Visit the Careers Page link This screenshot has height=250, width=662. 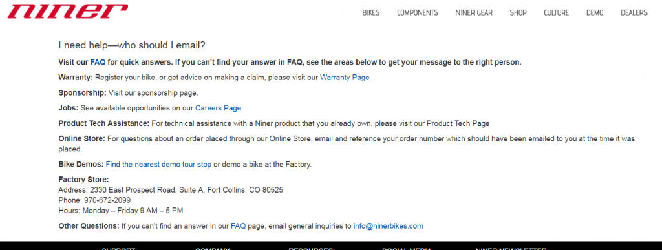tap(218, 108)
